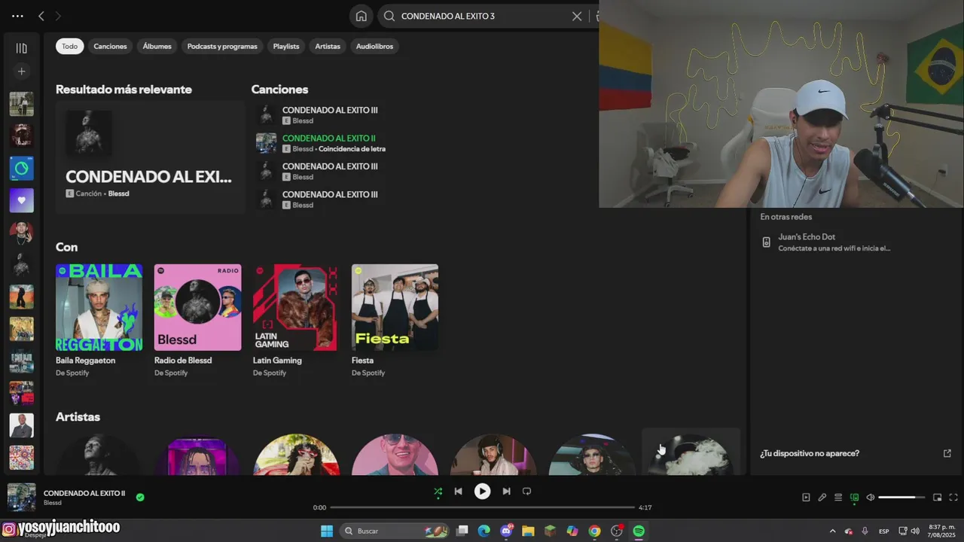Play the green CONDENADO AL EXITO II song
964x542 pixels.
point(328,139)
